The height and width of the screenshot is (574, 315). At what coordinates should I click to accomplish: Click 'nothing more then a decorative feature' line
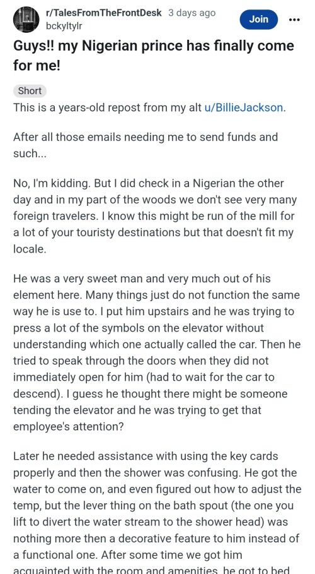click(x=156, y=539)
